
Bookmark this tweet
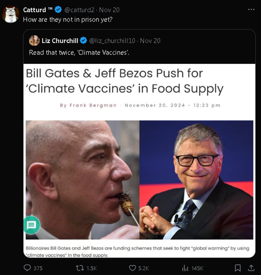pyautogui.click(x=238, y=268)
